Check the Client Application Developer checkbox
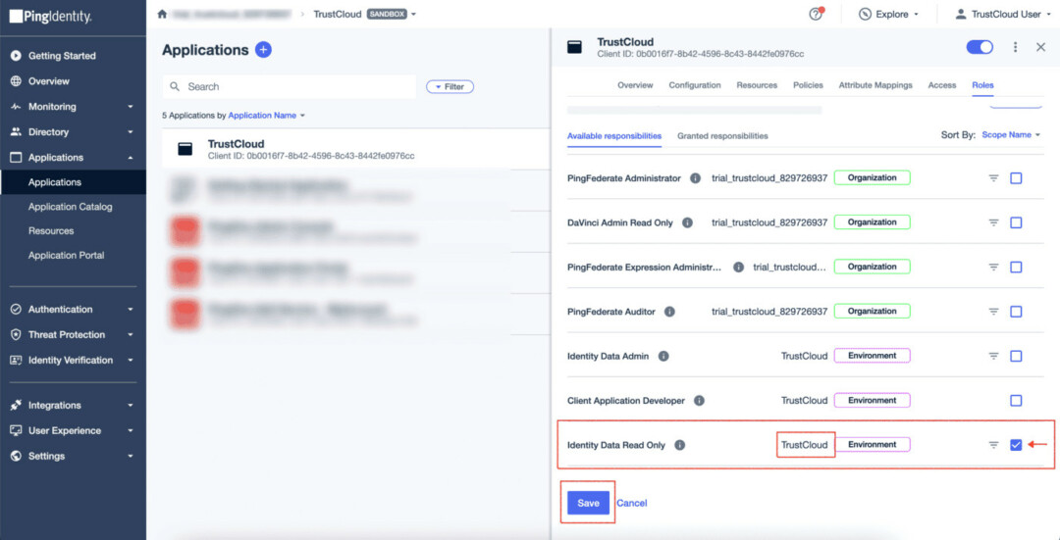 pos(1016,400)
